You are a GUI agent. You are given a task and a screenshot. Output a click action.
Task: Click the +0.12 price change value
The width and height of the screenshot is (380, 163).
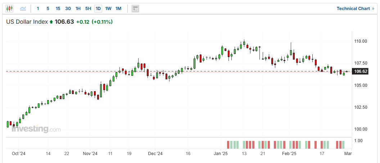pos(83,22)
